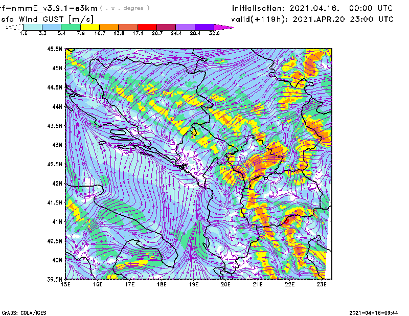Click the 45N latitude label
Viewport: 409px width, 316px height.
pyautogui.click(x=57, y=68)
